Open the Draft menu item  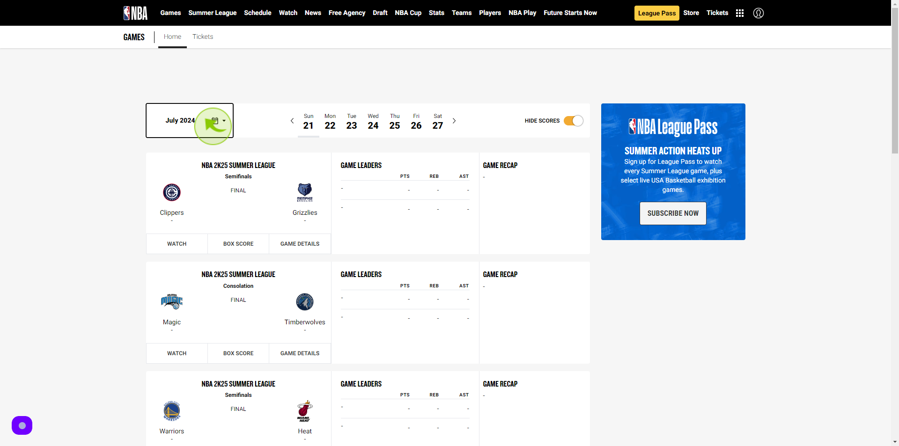click(380, 13)
